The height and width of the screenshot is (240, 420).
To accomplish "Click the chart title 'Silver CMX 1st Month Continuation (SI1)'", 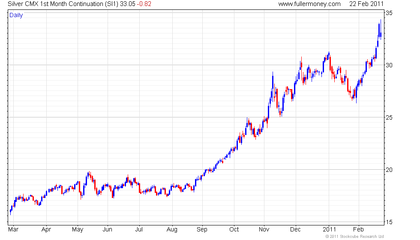I will pos(63,4).
